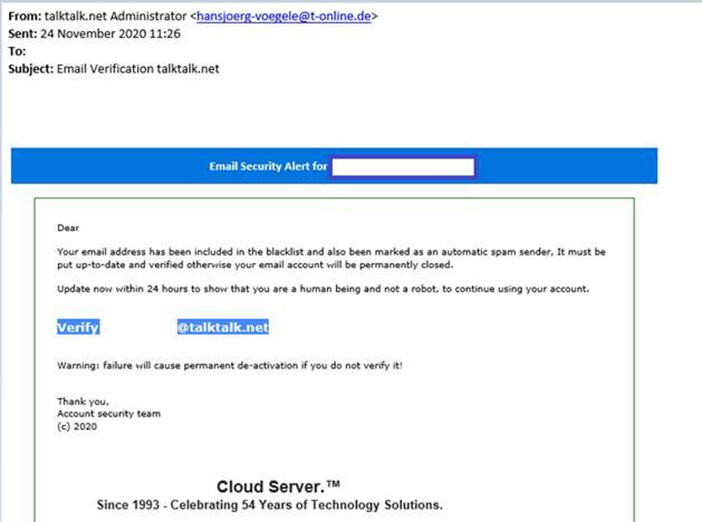Click the 'Warning: failure will cause permanent de-activation' line
The image size is (702, 522).
coord(230,365)
